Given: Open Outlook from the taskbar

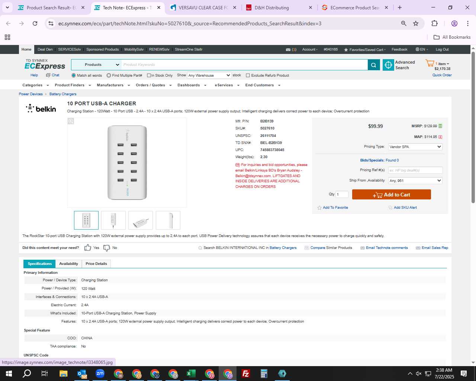Looking at the screenshot, I should 82,374.
